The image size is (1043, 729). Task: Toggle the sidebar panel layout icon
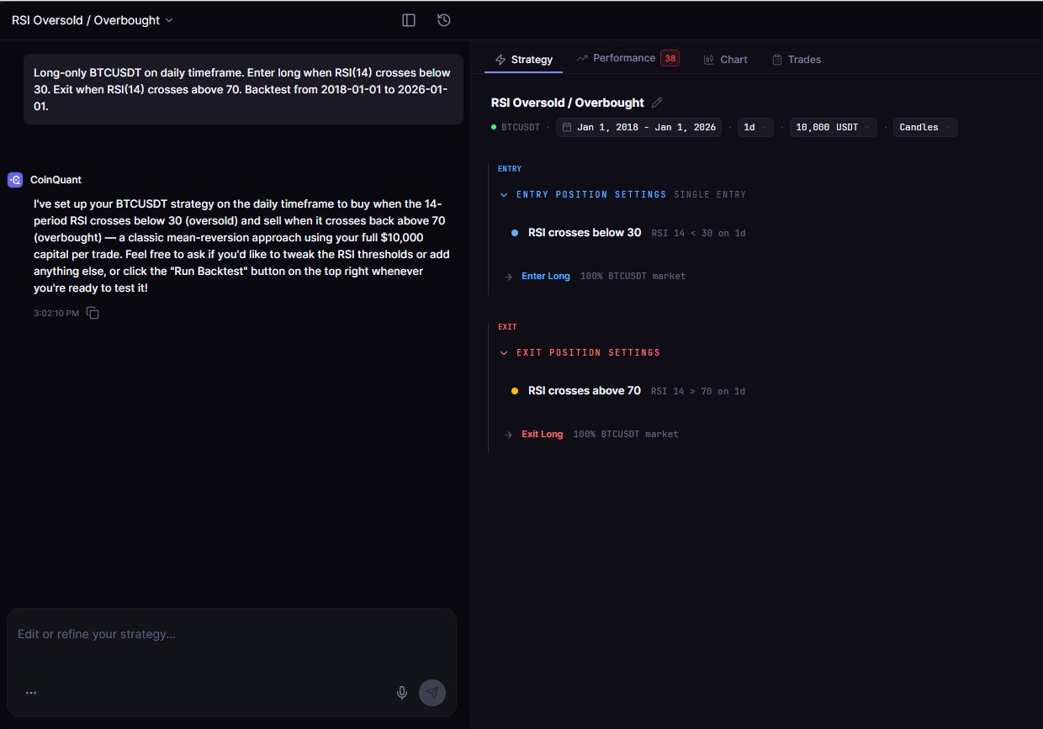(x=409, y=20)
